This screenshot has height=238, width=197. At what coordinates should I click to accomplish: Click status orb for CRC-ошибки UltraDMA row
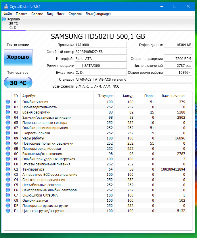[x=8, y=195]
